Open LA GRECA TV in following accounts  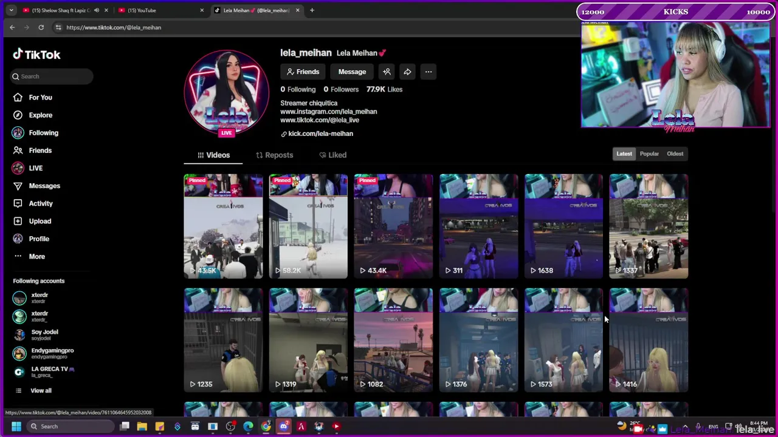tap(44, 371)
